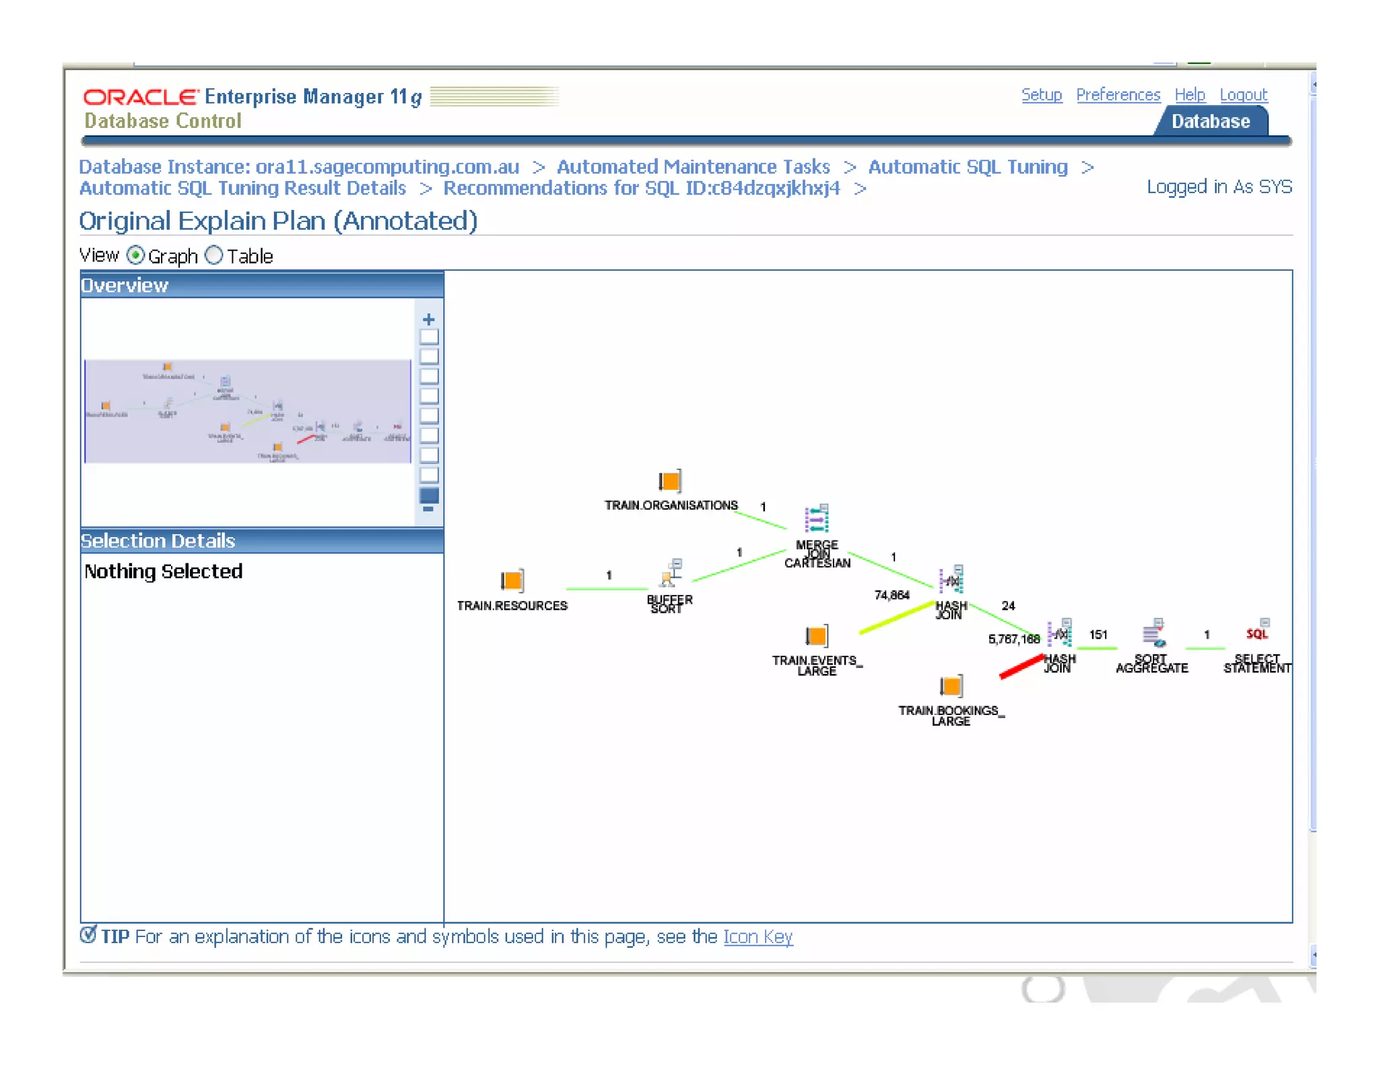This screenshot has width=1379, height=1065.
Task: Click the Logout link
Action: (x=1243, y=95)
